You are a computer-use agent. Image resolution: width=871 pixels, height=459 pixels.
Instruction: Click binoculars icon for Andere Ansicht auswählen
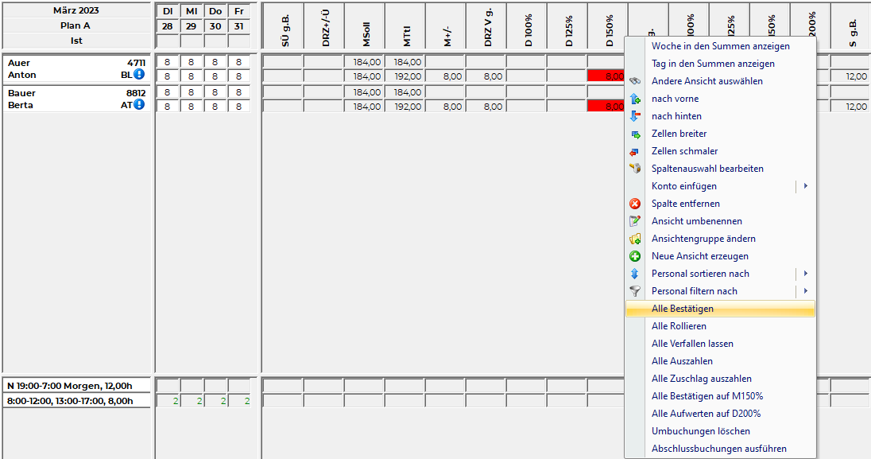click(635, 81)
